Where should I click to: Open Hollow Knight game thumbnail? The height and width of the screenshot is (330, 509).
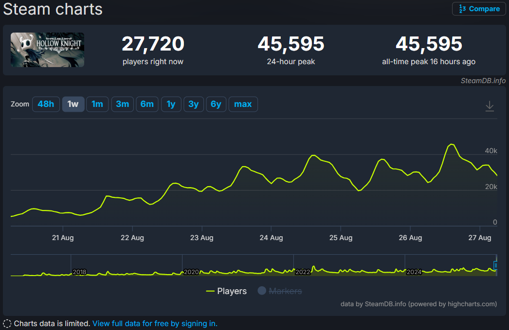click(47, 50)
